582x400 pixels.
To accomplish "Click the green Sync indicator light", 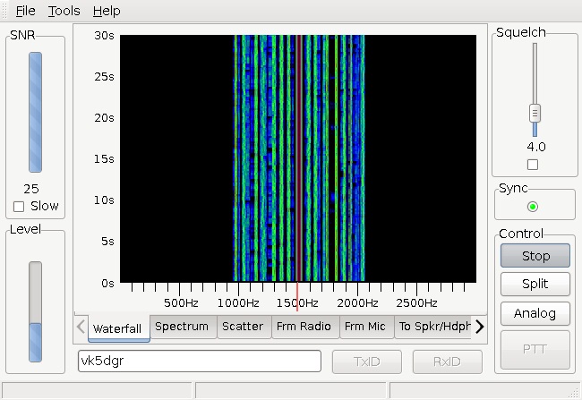I will tap(533, 207).
